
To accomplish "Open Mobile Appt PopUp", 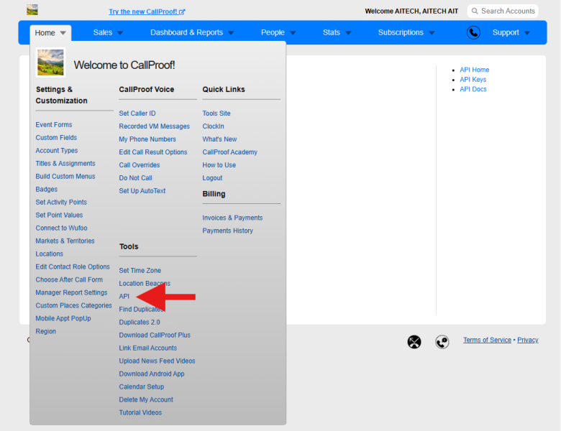I will (63, 318).
